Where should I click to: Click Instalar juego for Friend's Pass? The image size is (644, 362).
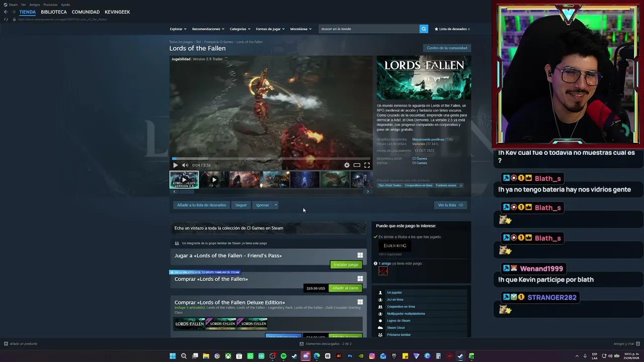click(346, 264)
